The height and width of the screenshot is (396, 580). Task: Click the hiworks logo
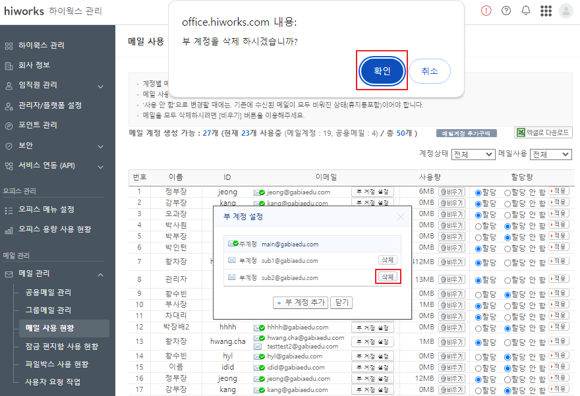pyautogui.click(x=24, y=11)
